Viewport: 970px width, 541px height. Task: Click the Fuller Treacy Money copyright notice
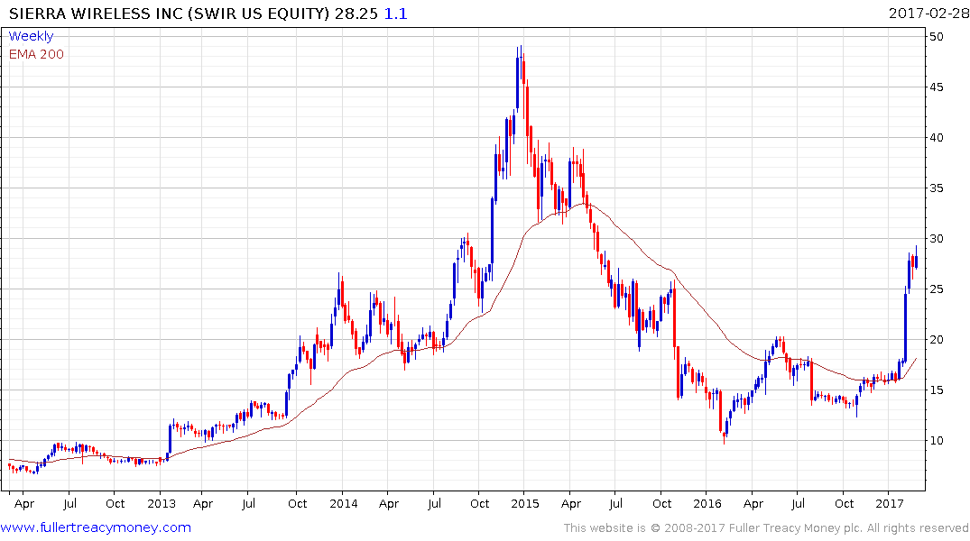(766, 528)
